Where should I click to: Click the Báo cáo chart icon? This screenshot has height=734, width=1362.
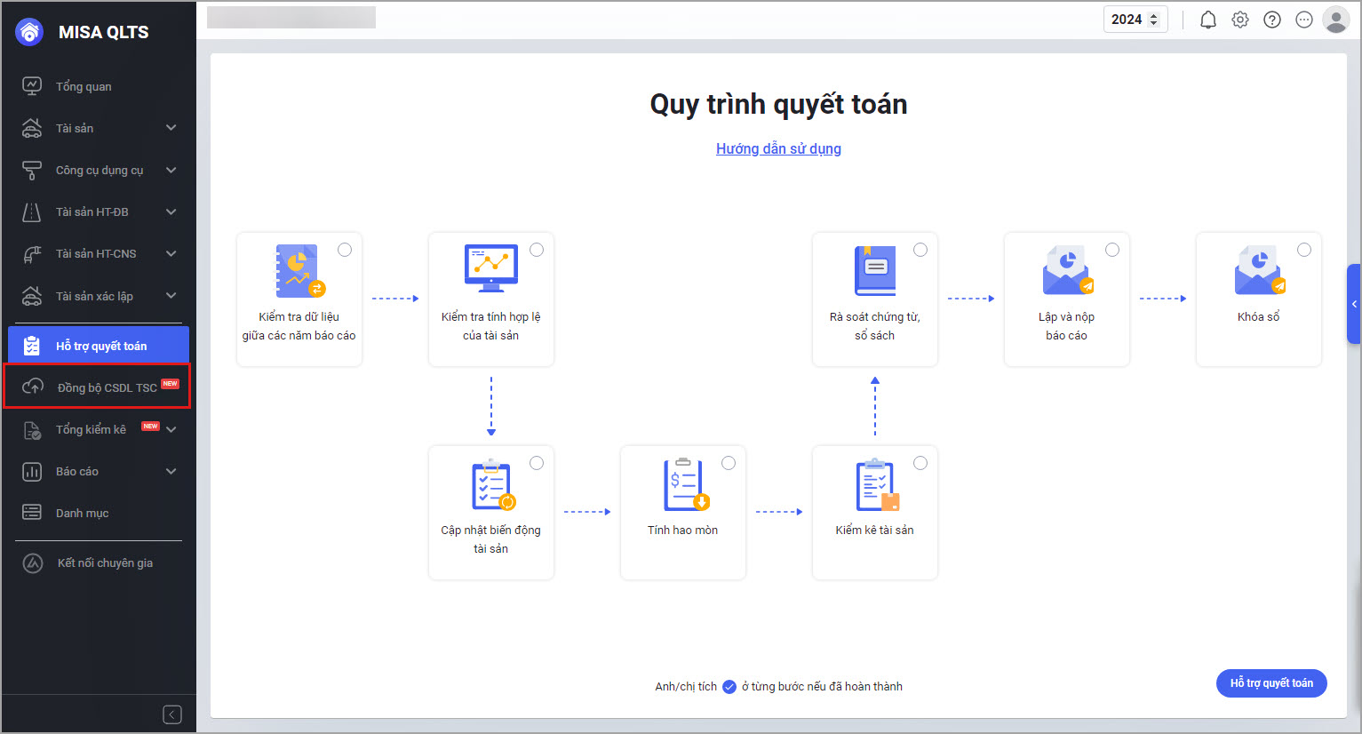(32, 471)
